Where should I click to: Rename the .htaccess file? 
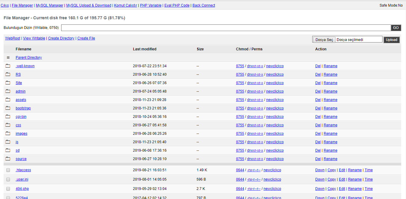click(x=355, y=170)
